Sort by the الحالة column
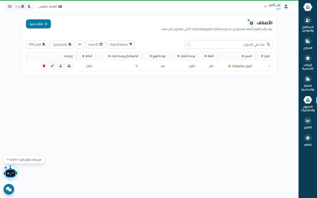317x198 pixels. pyautogui.click(x=87, y=56)
